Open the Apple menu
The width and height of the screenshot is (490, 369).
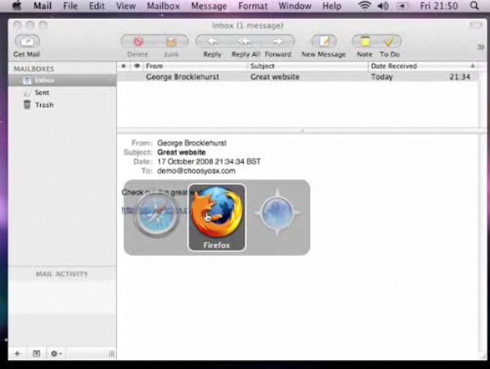point(16,6)
